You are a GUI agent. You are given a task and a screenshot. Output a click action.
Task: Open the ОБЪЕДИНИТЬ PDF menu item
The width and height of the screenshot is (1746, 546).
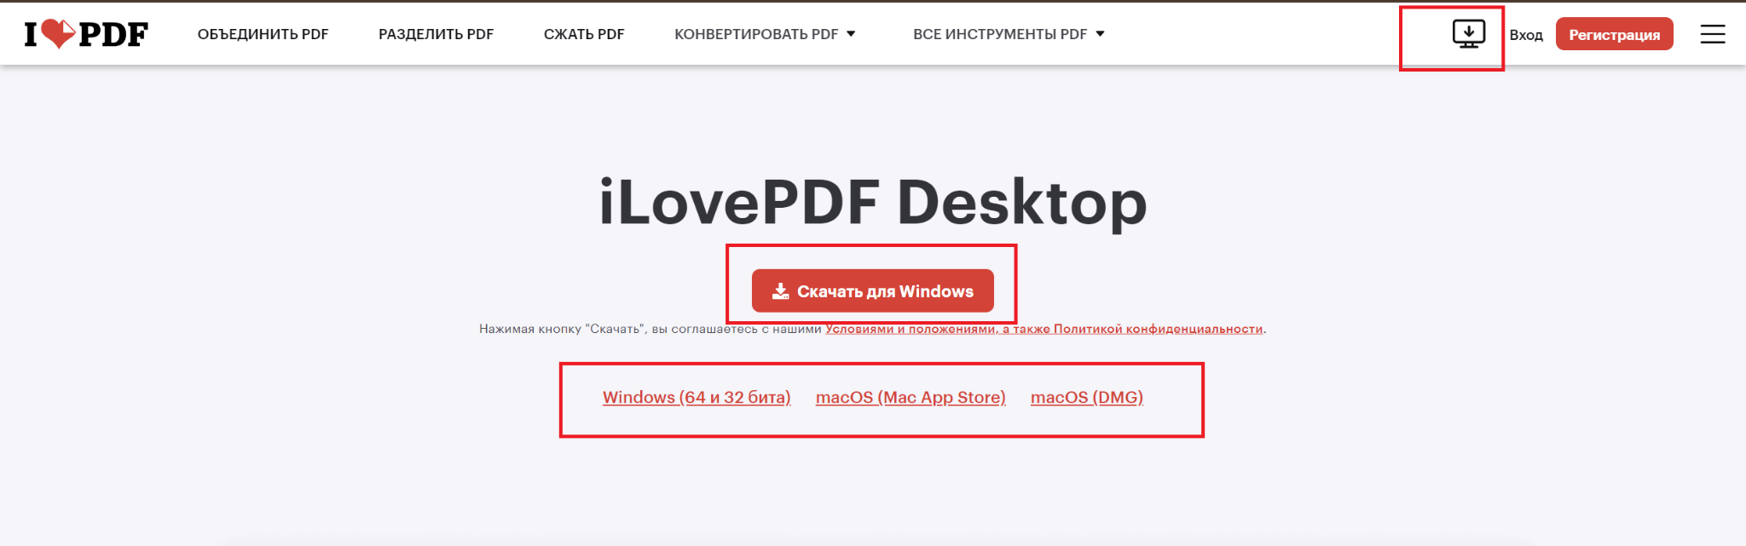click(263, 34)
